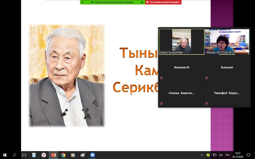
Task: Click muted mic icon on Тимофей Берез tile
Action: pyautogui.click(x=207, y=104)
